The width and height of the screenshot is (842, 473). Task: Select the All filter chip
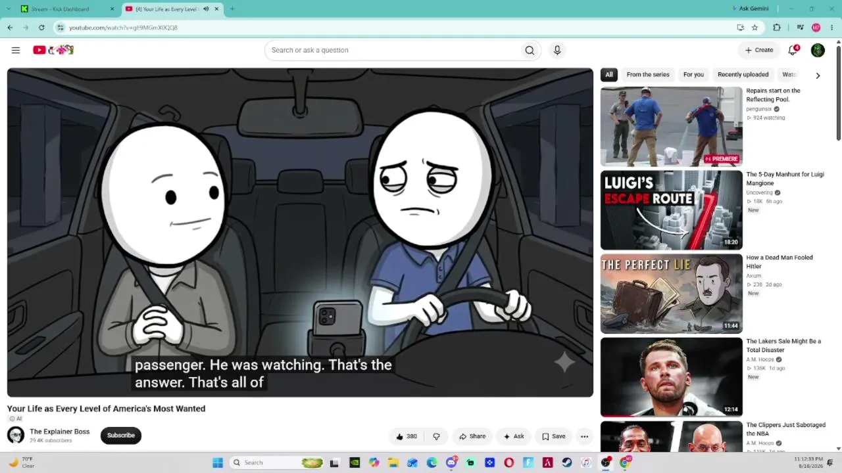coord(609,75)
